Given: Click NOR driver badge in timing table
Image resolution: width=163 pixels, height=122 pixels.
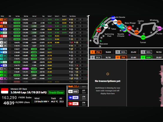Looking at the screenshot, I should click(4, 20).
